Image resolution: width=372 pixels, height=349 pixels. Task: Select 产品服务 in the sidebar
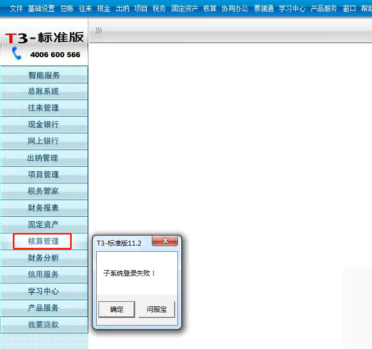(44, 308)
